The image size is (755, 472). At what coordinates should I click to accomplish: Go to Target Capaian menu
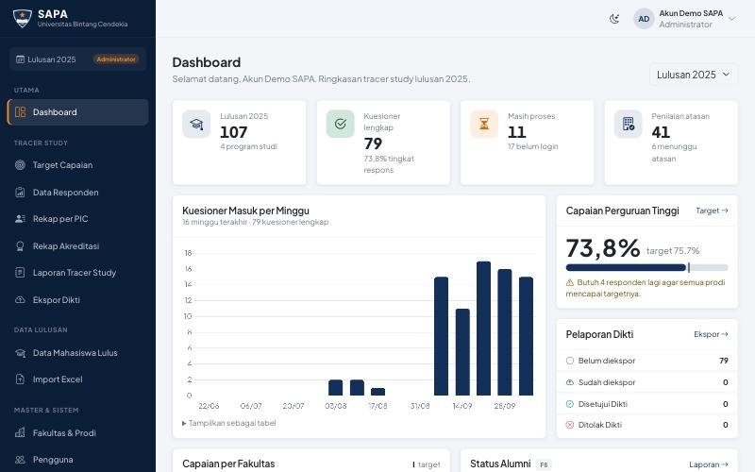pos(78,164)
